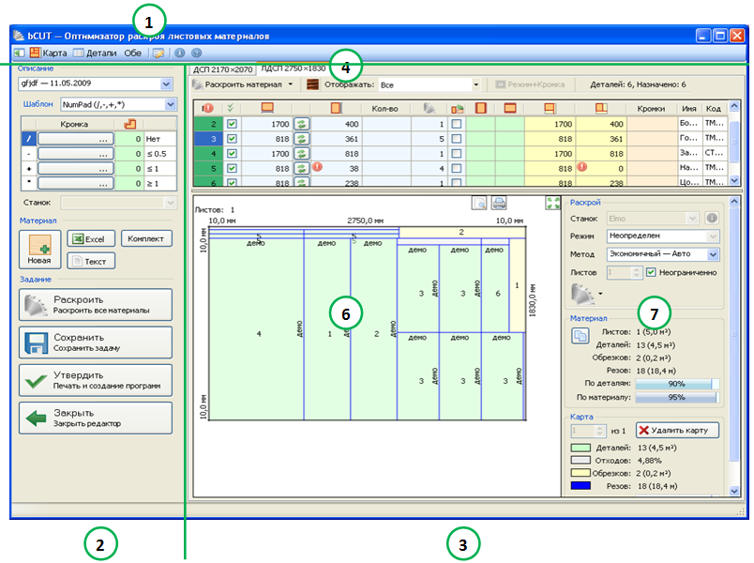The width and height of the screenshot is (754, 563).
Task: Click the printer icon above the cutting map
Action: pyautogui.click(x=499, y=203)
